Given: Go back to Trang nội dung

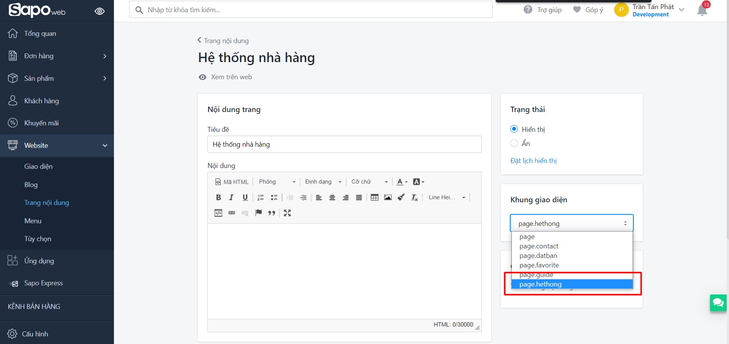Looking at the screenshot, I should tap(223, 41).
